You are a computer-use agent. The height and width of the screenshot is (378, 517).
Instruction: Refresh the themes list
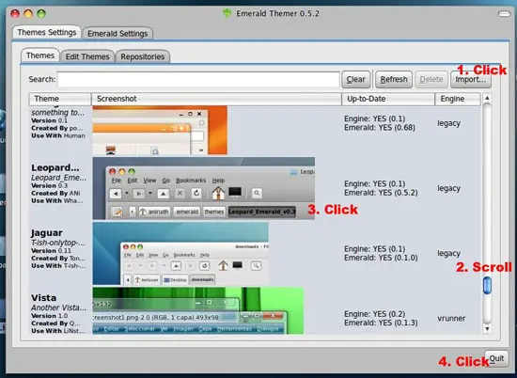(394, 80)
